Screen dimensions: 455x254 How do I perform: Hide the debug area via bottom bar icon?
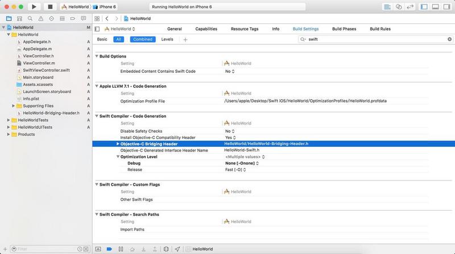[x=98, y=249]
